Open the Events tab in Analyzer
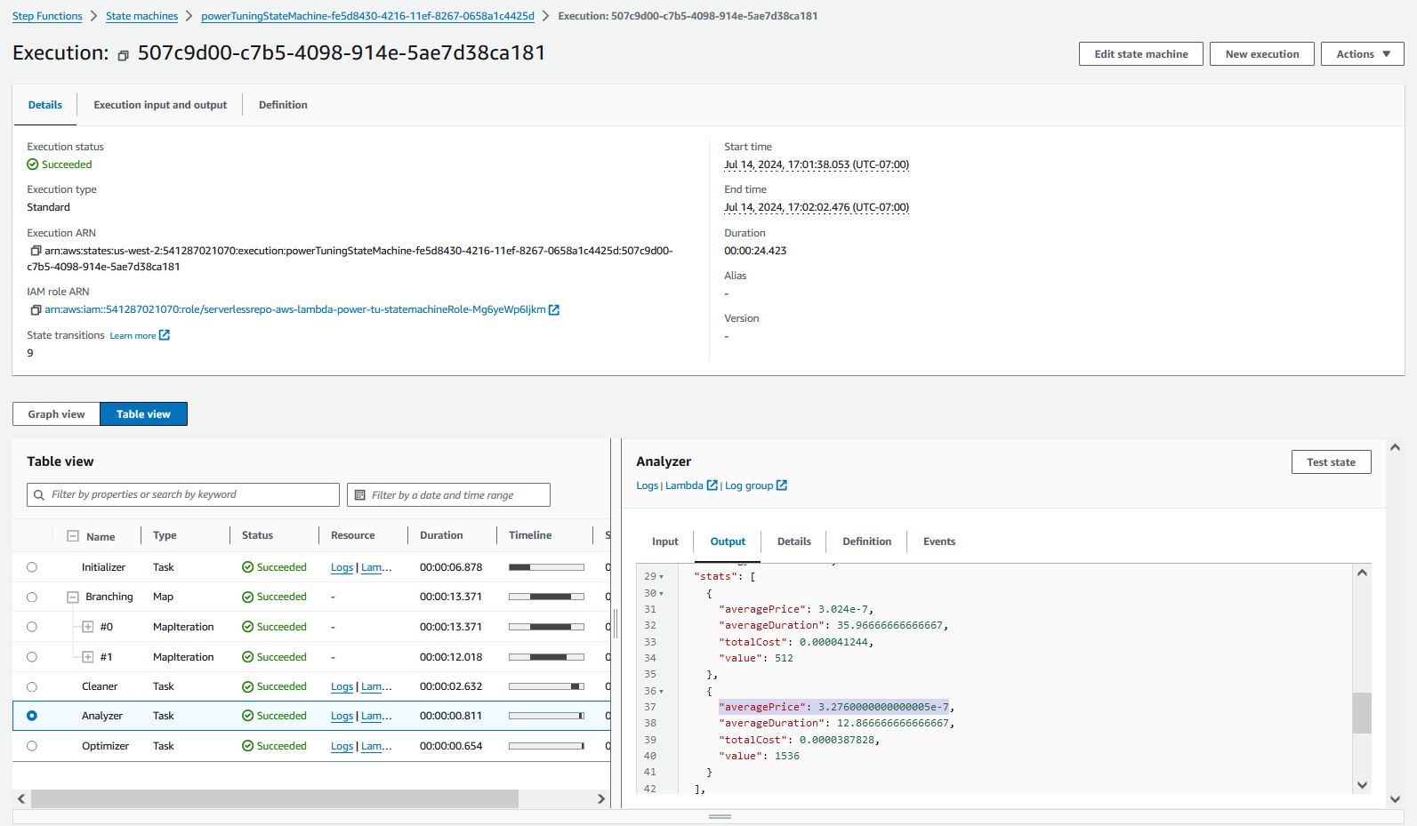1417x826 pixels. (938, 541)
